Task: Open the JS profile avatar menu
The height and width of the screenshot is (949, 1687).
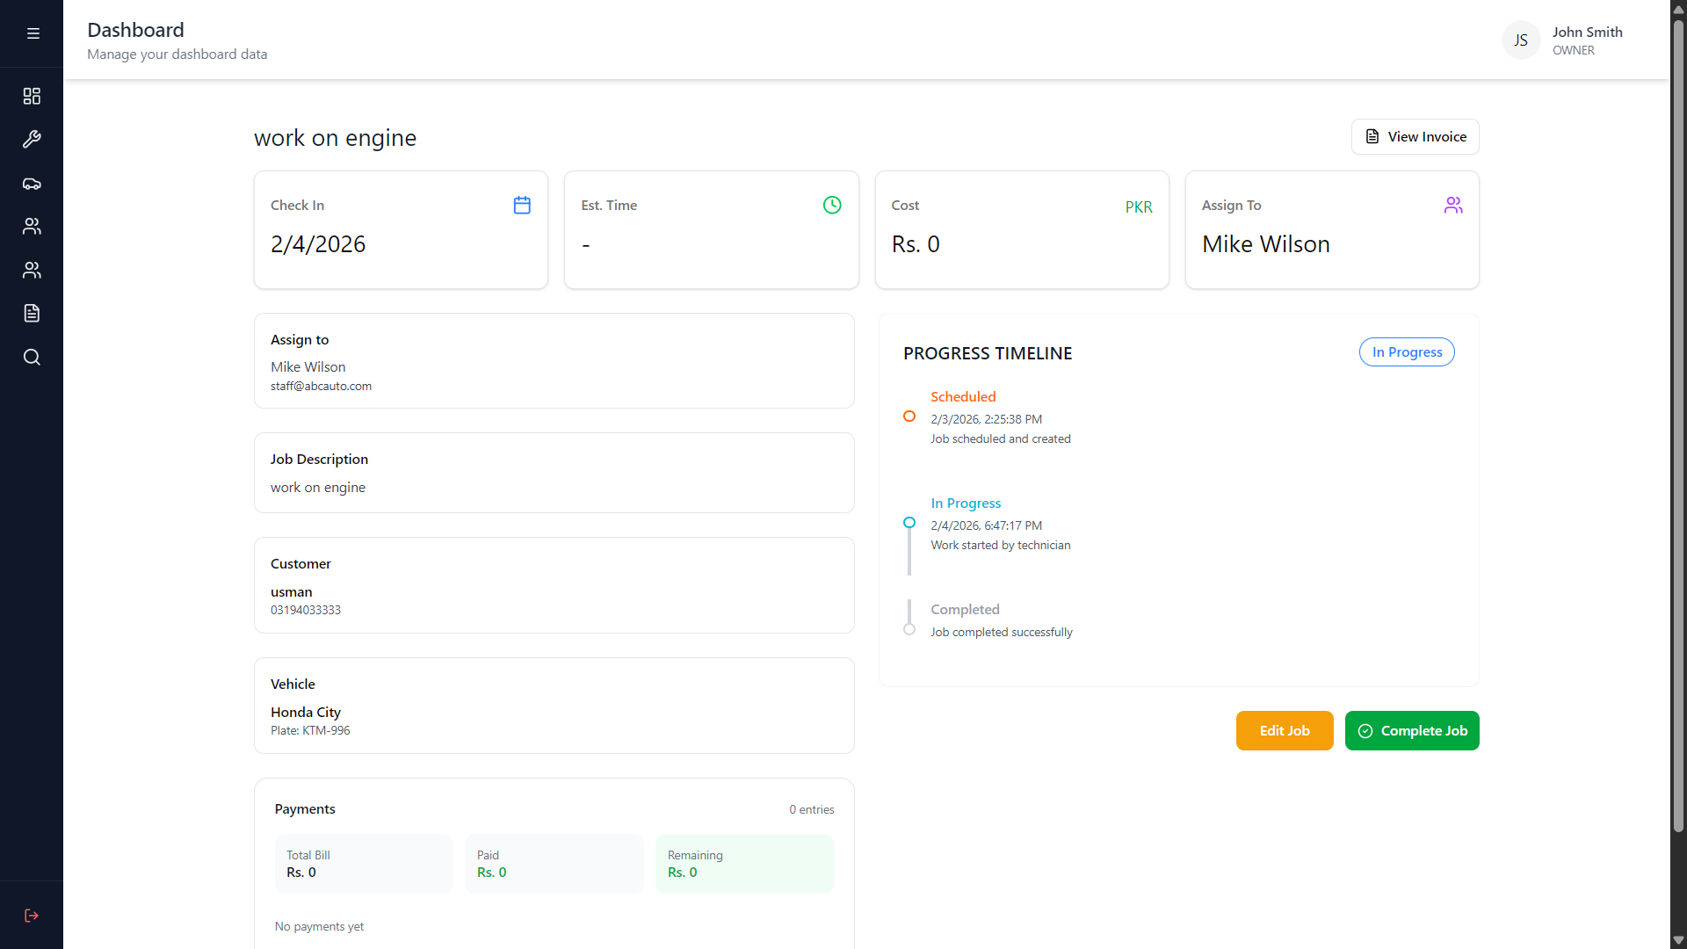Action: [x=1521, y=40]
